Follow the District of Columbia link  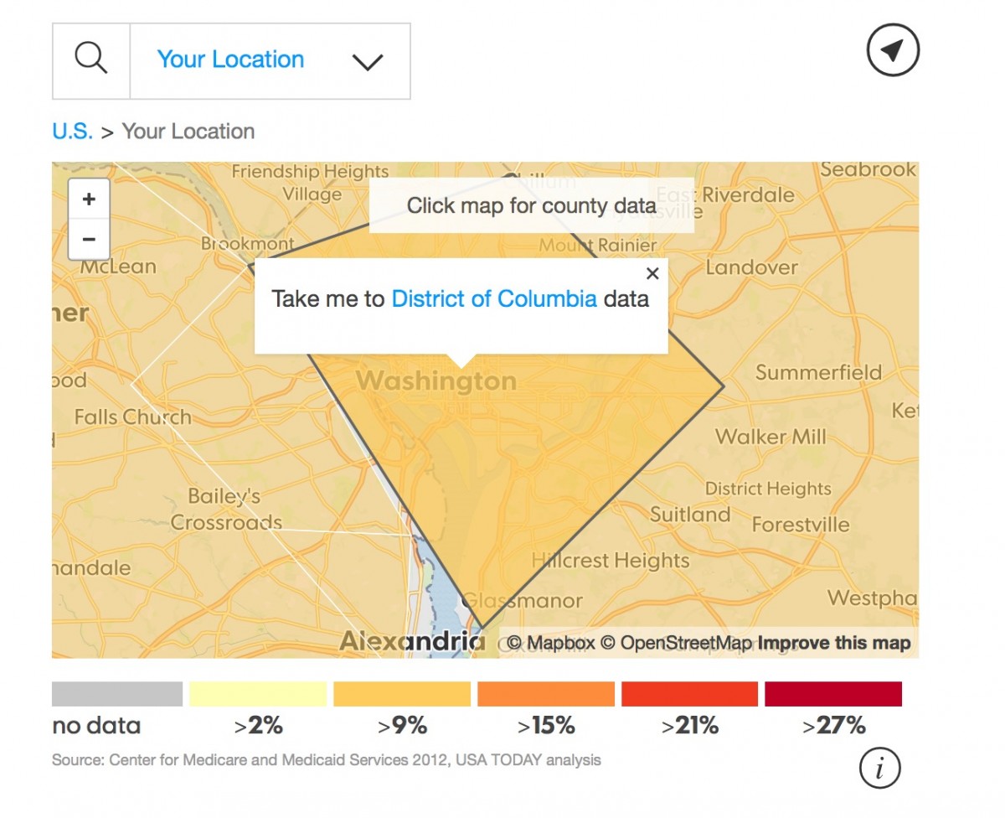tap(494, 299)
